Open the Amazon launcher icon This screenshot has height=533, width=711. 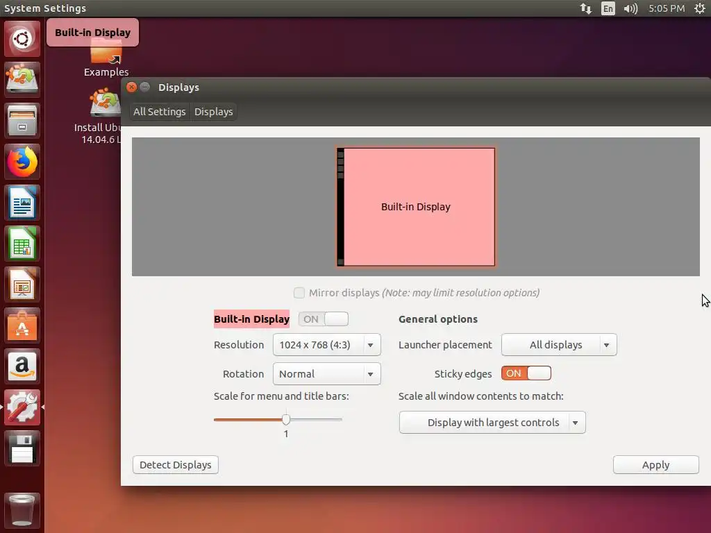click(22, 366)
